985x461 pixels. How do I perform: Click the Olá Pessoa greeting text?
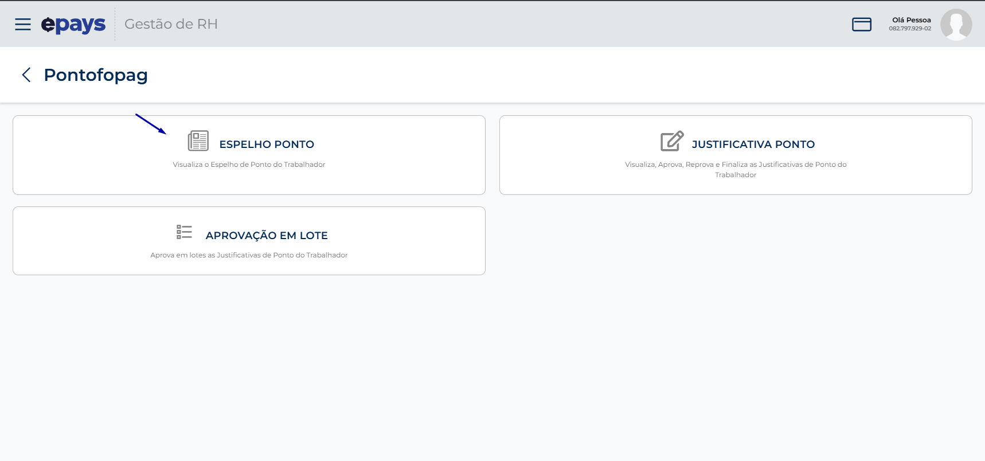(912, 20)
